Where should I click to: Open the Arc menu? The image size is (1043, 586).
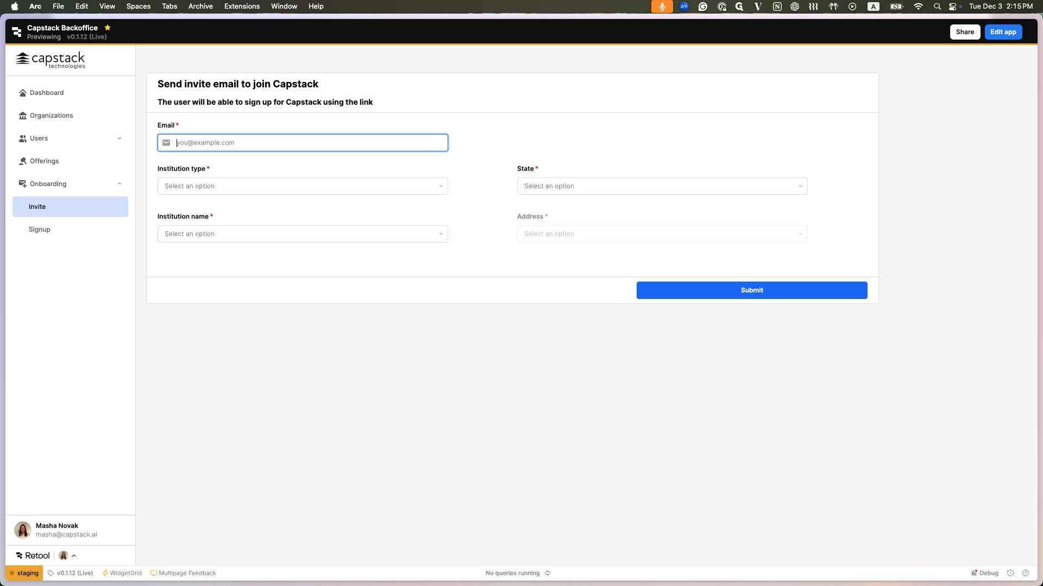[35, 7]
